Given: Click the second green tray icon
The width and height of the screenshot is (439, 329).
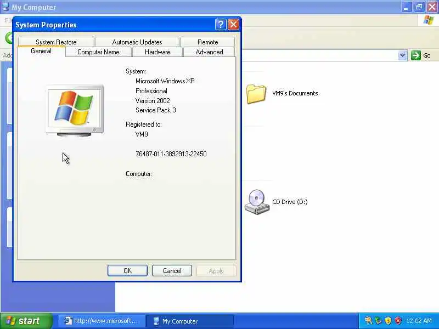Looking at the screenshot, I should point(378,321).
